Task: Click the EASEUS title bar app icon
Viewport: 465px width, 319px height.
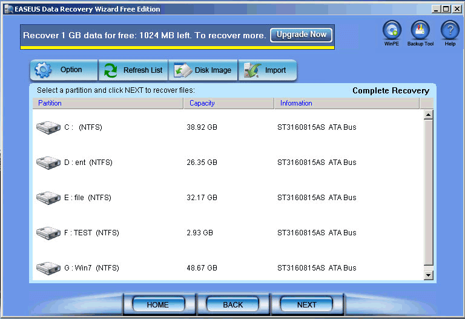Action: point(8,9)
